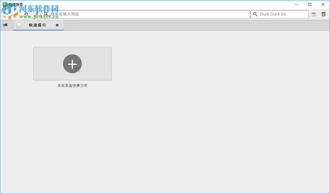This screenshot has height=194, width=330.
Task: Click the large plus to add a speed dial
Action: 72,64
